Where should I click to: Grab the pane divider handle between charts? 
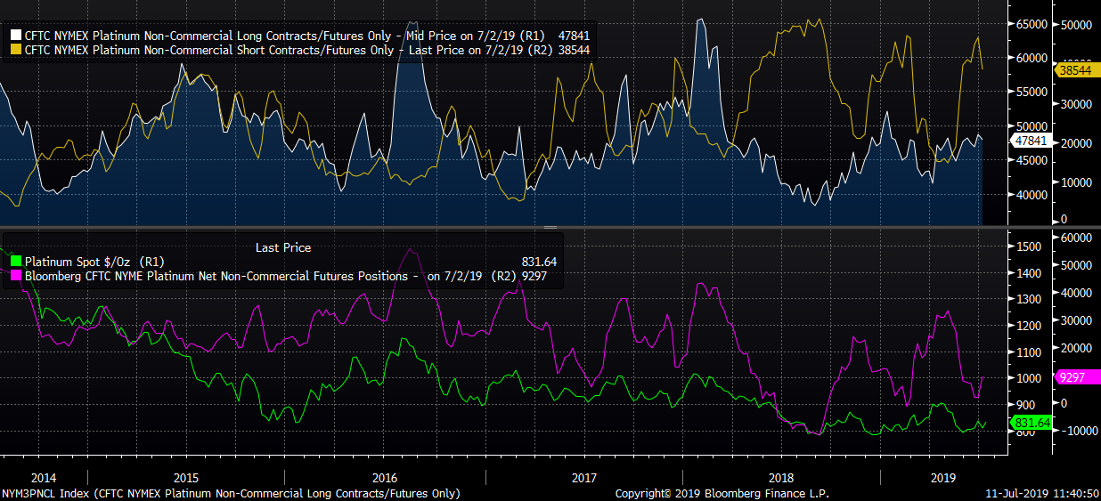pos(550,228)
